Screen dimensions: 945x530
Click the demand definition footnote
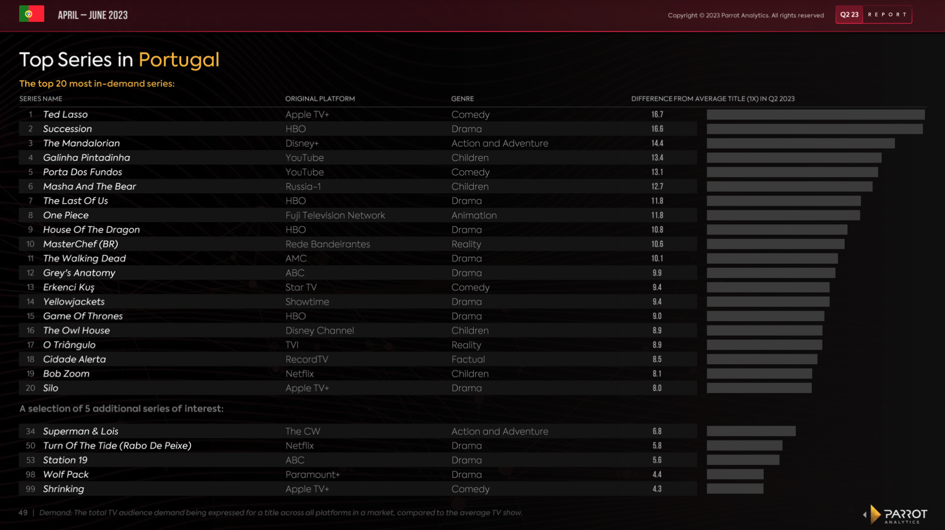click(280, 512)
